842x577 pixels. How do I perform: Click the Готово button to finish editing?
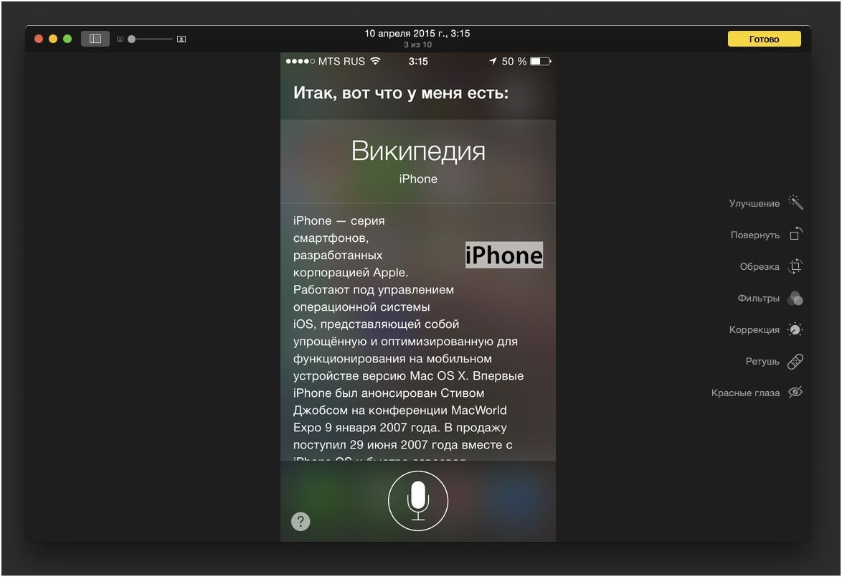tap(764, 39)
